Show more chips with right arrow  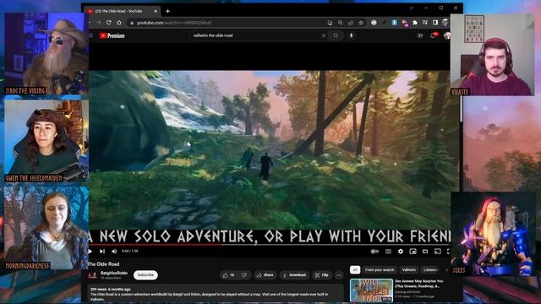(447, 270)
